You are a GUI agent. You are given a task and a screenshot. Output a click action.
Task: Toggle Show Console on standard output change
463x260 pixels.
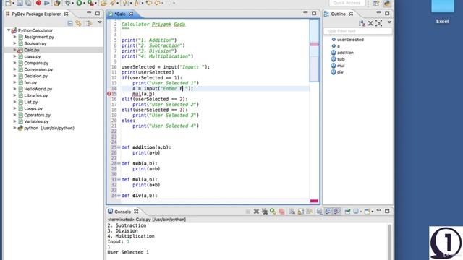coord(328,212)
